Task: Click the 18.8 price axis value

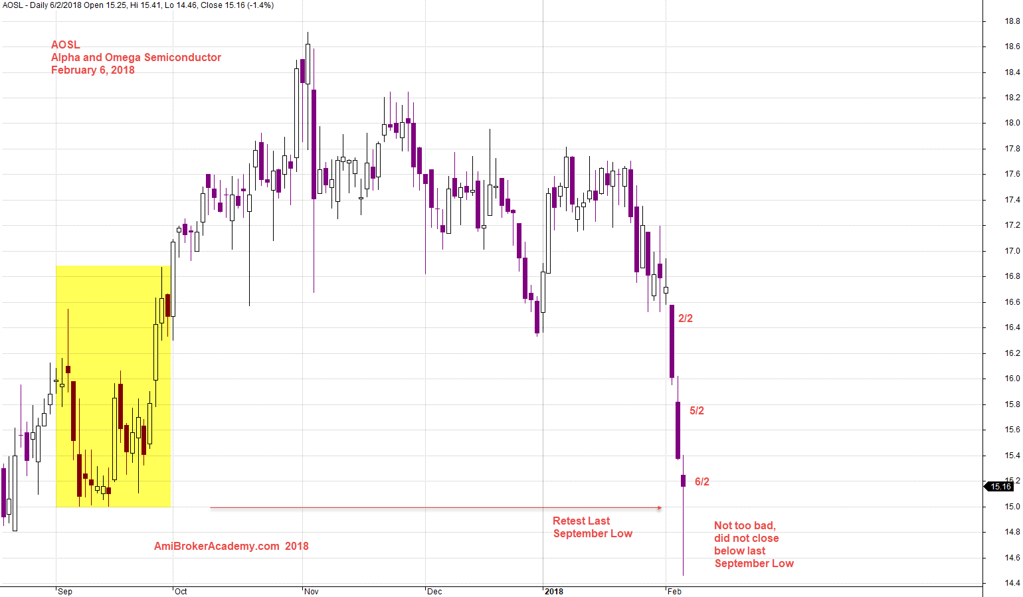Action: pos(1012,21)
